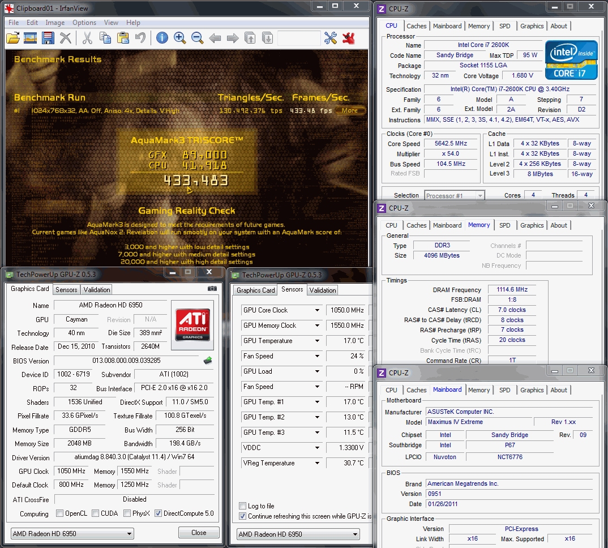Open the File menu in IrfanView
Viewport: 608px width, 548px height.
click(x=14, y=23)
